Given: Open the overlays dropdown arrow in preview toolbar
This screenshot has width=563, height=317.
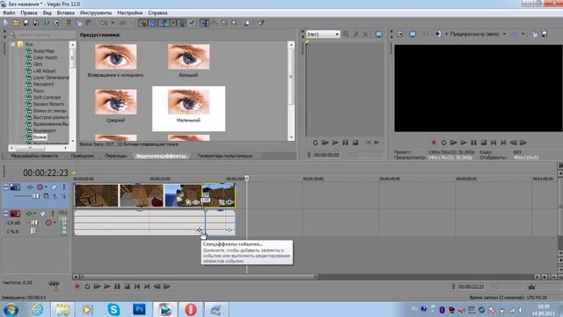Looking at the screenshot, I should pos(523,34).
